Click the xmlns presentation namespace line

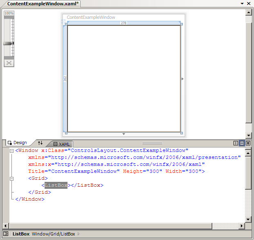click(135, 157)
